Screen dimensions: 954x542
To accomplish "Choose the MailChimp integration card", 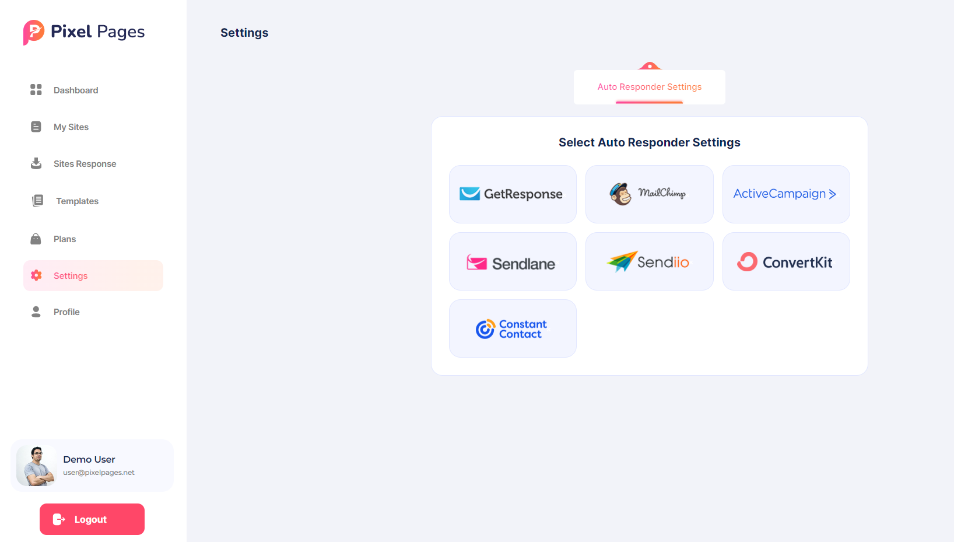I will pyautogui.click(x=649, y=194).
